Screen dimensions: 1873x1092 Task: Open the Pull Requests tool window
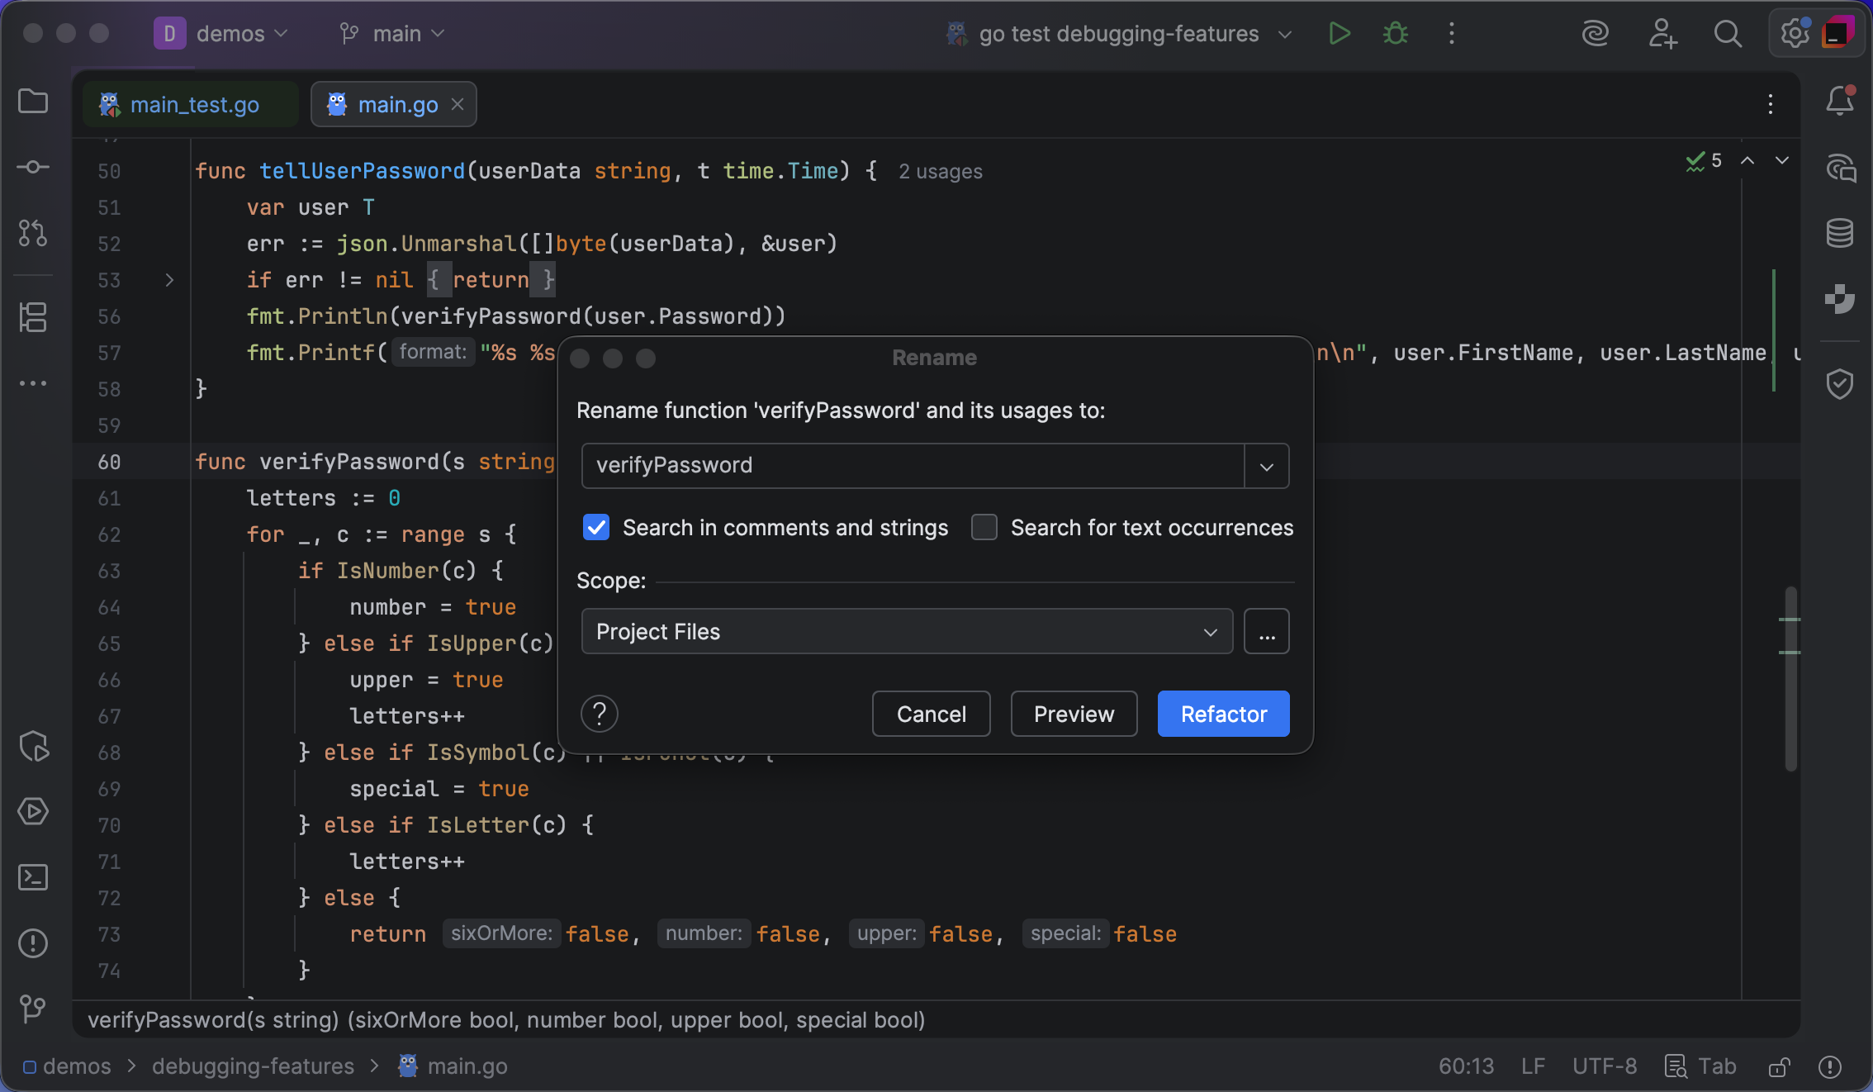[x=33, y=233]
